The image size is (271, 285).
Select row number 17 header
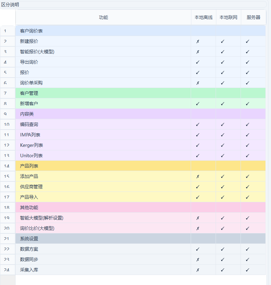tap(8, 197)
